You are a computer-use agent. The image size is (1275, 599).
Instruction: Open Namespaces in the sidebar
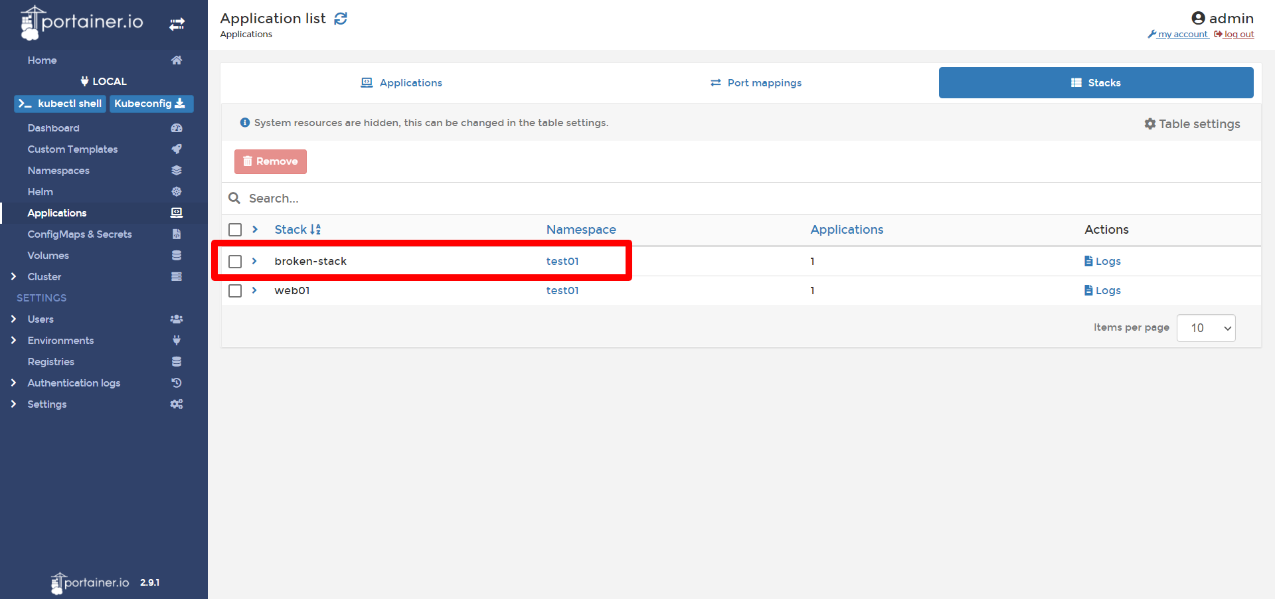(x=58, y=171)
